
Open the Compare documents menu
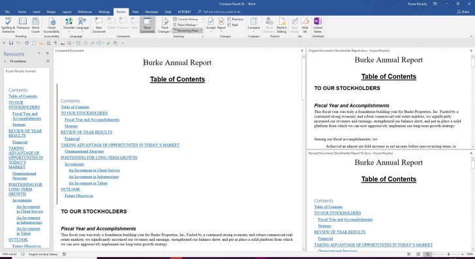point(254,25)
